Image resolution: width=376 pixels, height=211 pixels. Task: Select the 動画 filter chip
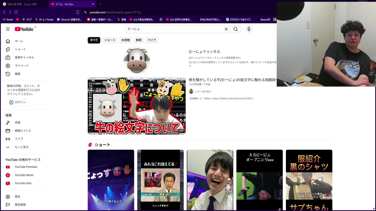pyautogui.click(x=139, y=40)
